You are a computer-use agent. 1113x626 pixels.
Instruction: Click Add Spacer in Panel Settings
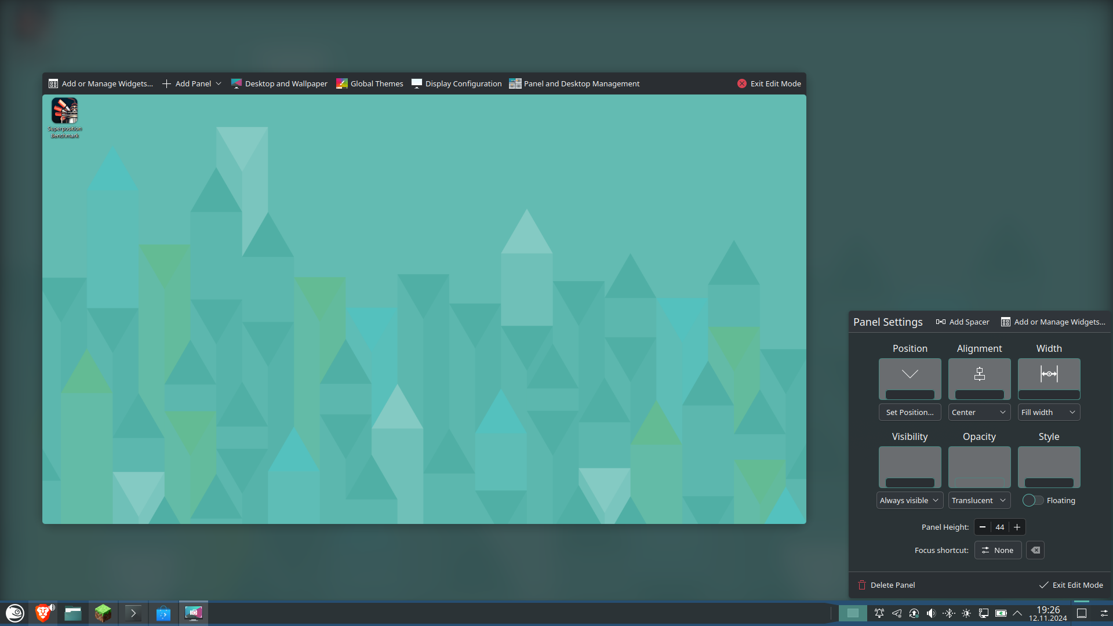962,322
